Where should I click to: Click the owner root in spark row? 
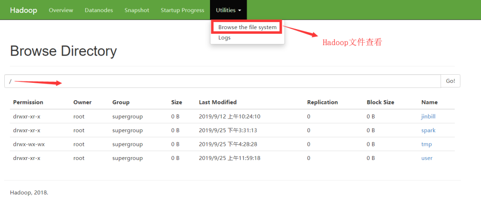click(79, 130)
